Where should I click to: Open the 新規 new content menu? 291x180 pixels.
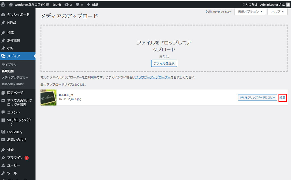(92, 5)
